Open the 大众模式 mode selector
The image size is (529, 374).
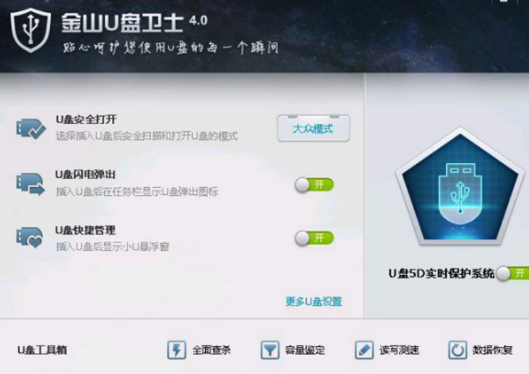pyautogui.click(x=313, y=128)
